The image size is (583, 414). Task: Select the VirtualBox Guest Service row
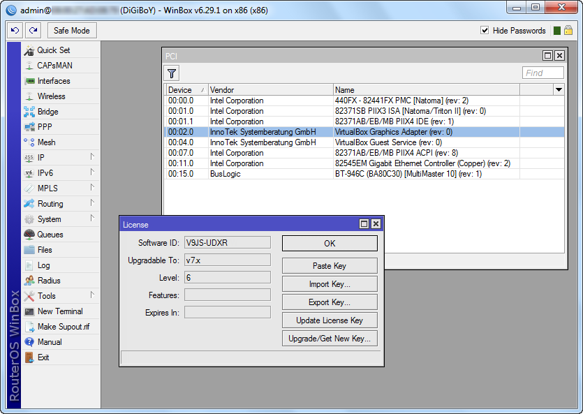pyautogui.click(x=364, y=142)
